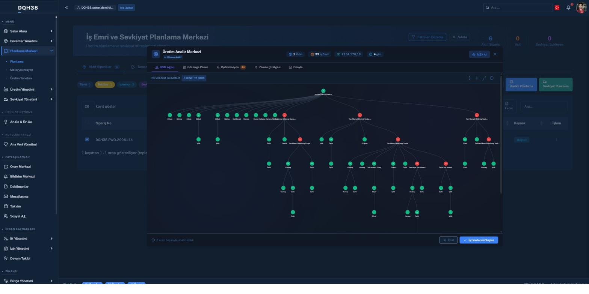Click İş Emirlerini Oluştur button
589x294 pixels.
[479, 240]
